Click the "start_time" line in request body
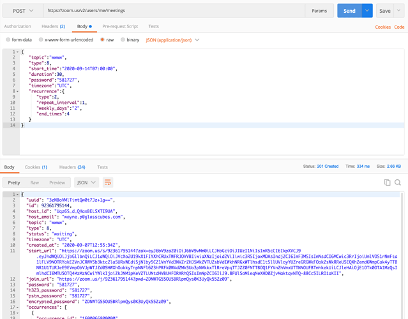408x319 pixels. pos(73,69)
